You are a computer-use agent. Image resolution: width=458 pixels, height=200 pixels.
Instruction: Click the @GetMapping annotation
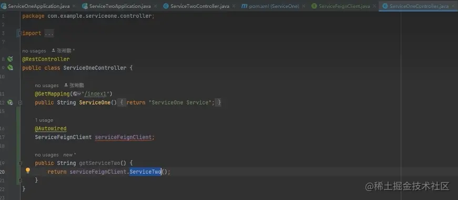[52, 94]
